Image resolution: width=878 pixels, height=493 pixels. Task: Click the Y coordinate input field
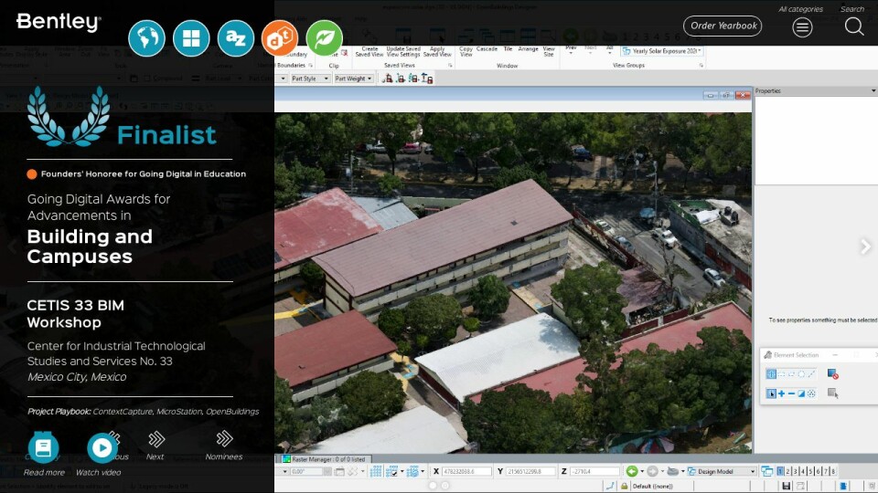(x=530, y=472)
